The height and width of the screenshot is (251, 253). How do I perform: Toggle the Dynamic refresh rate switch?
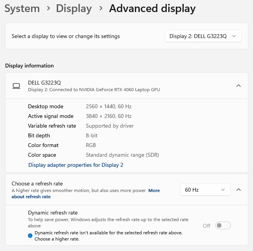(223, 225)
